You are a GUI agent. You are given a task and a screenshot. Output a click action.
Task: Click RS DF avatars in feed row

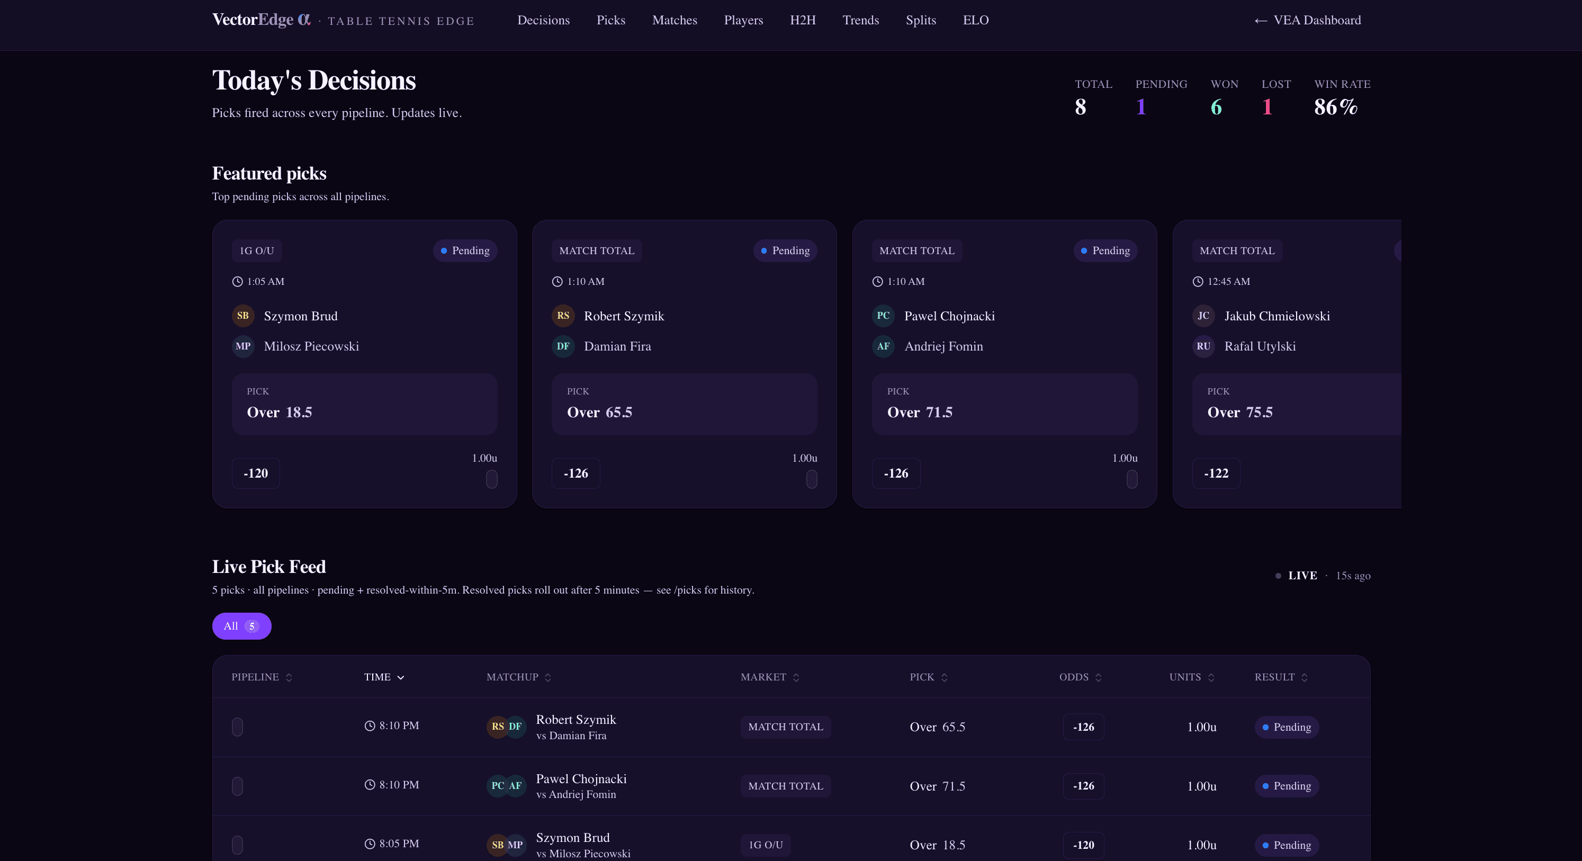click(506, 727)
